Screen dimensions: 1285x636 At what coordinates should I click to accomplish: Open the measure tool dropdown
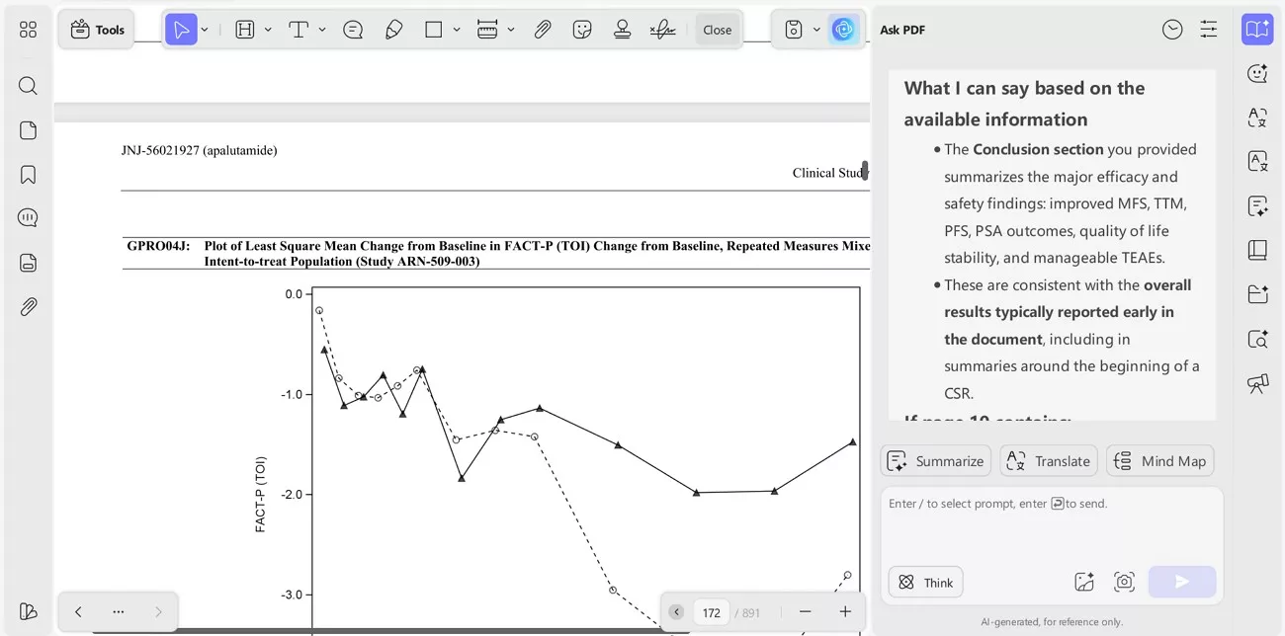[x=508, y=29]
